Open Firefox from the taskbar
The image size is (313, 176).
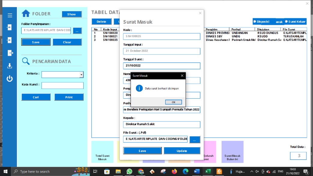click(174, 172)
